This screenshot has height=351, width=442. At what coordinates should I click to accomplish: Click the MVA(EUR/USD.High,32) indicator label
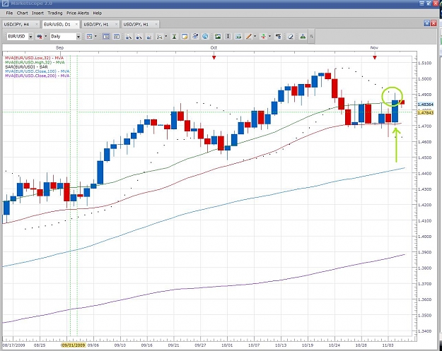pyautogui.click(x=35, y=62)
